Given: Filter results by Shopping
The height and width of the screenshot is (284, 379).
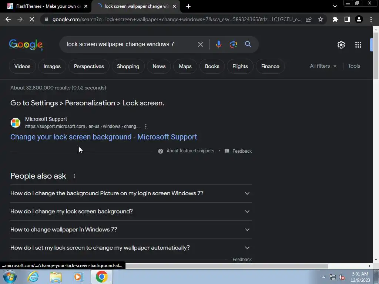Looking at the screenshot, I should tap(128, 66).
